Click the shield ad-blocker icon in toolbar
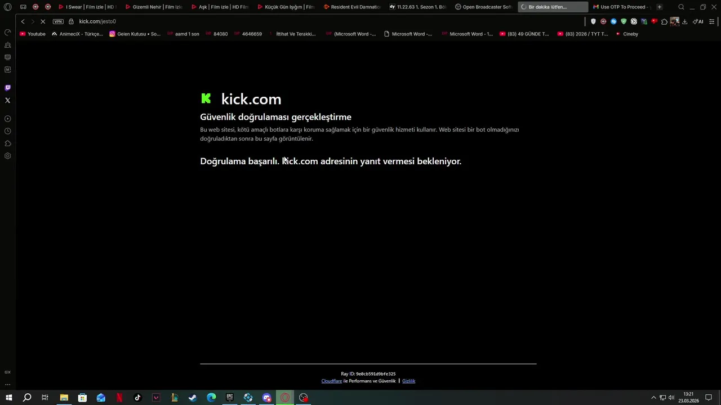This screenshot has height=405, width=721. 593,21
